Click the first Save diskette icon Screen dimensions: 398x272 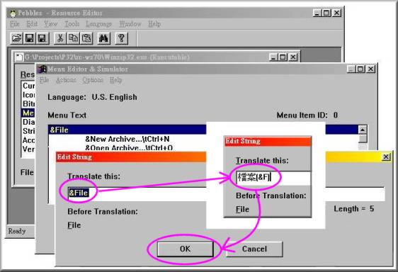30,38
